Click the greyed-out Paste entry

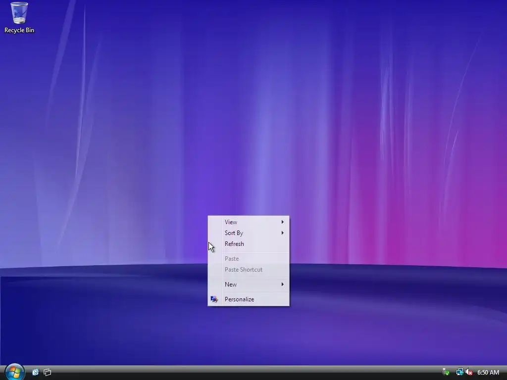coord(249,258)
